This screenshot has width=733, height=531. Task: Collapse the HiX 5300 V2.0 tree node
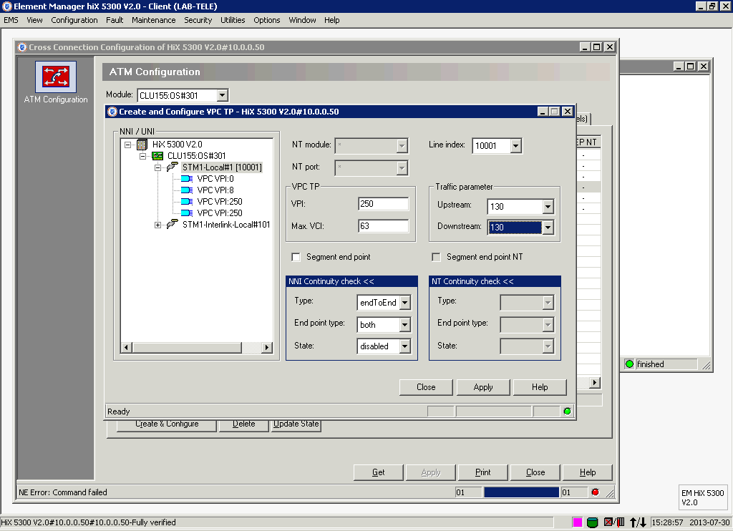[x=127, y=145]
